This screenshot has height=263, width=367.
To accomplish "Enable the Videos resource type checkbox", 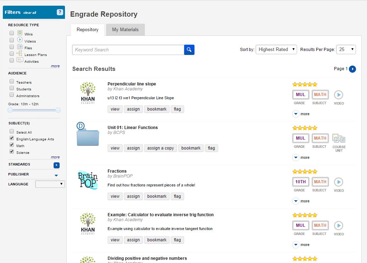I will [x=12, y=40].
